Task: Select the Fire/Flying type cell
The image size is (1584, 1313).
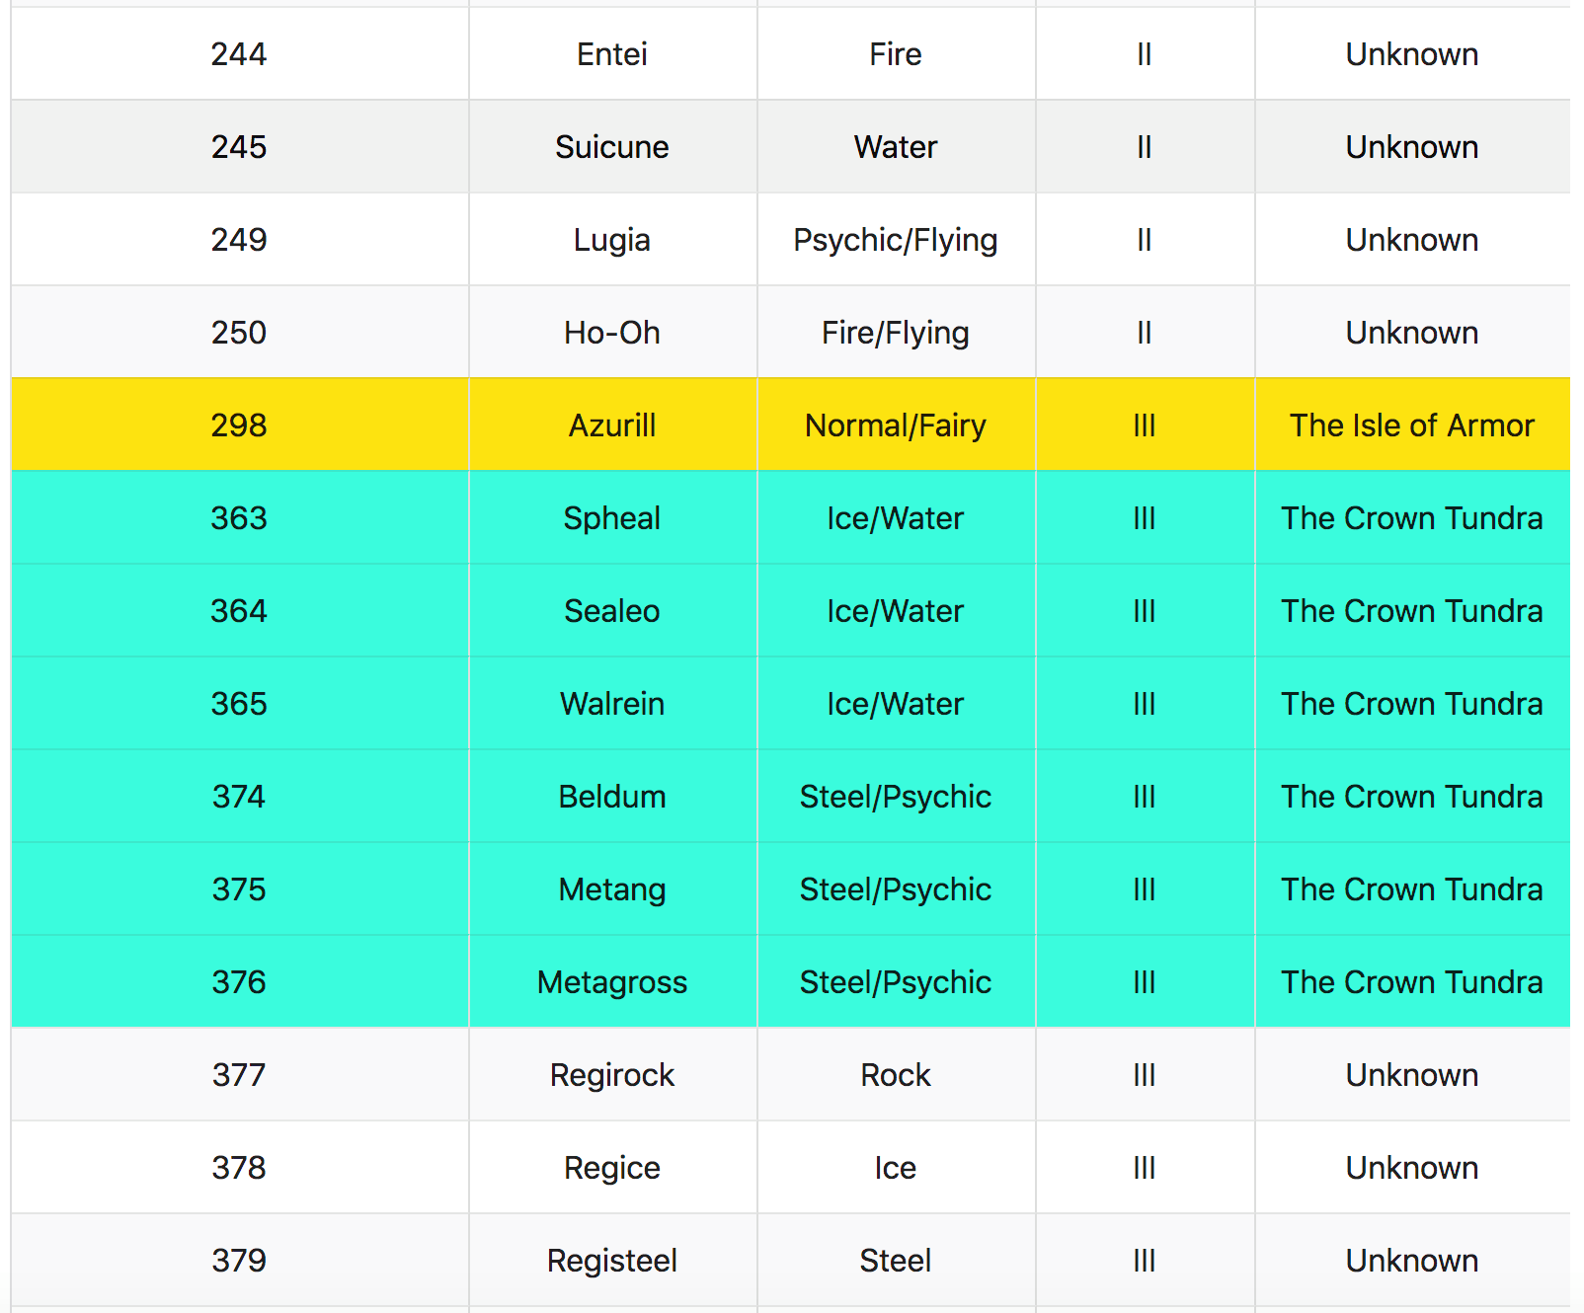Action: [896, 332]
